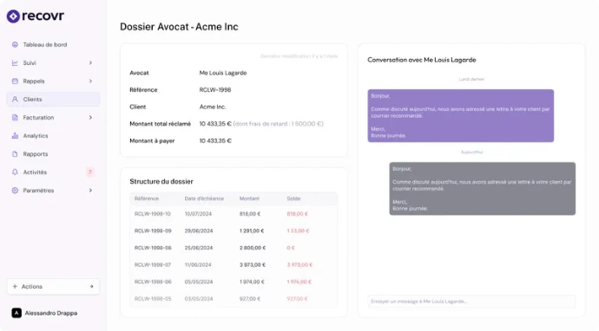Click the Dossier Avocat - Acme Inc title
The image size is (599, 331).
(x=179, y=27)
